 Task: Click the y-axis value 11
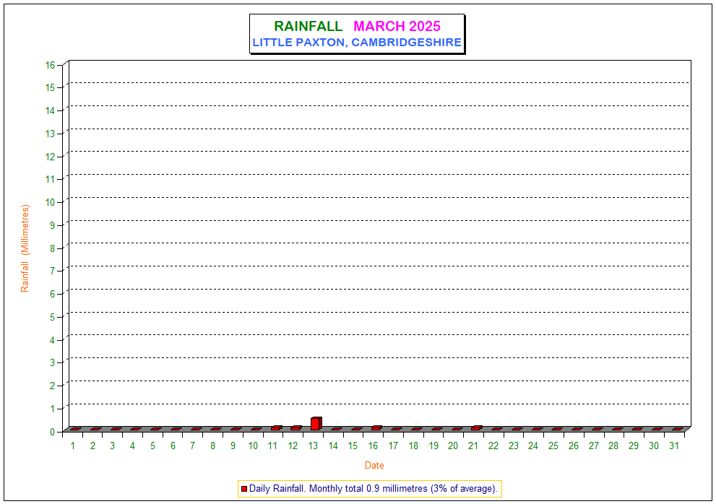(50, 179)
